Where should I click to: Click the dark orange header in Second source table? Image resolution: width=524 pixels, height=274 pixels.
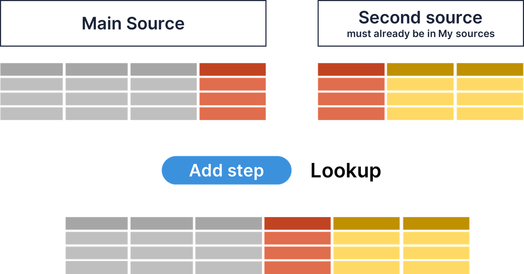(x=351, y=69)
